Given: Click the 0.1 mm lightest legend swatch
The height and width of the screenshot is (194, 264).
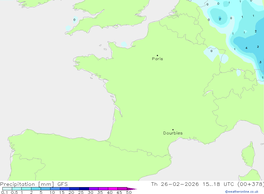Looking at the screenshot, I should 7,189.
